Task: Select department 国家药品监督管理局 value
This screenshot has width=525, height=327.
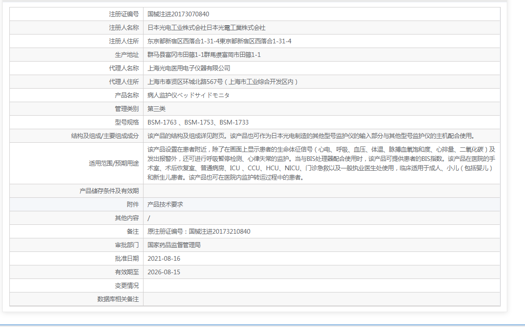Action: (174, 245)
